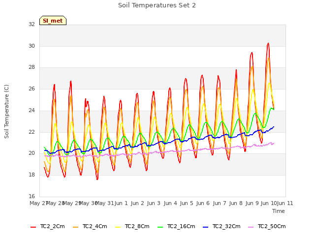Click the Soil Temperature (C) axis label
Viewport: 315px width, 236px height.
click(x=6, y=112)
